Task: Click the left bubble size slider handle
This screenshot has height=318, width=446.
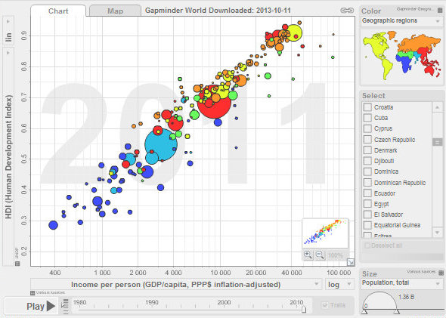Action: click(364, 312)
